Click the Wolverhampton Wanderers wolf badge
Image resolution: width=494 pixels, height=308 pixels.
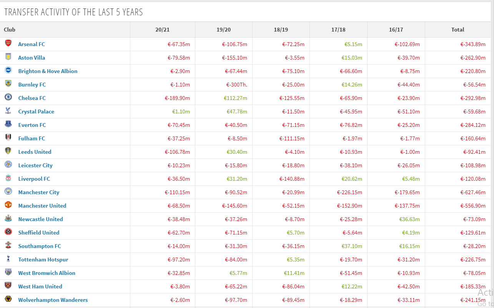pyautogui.click(x=8, y=299)
